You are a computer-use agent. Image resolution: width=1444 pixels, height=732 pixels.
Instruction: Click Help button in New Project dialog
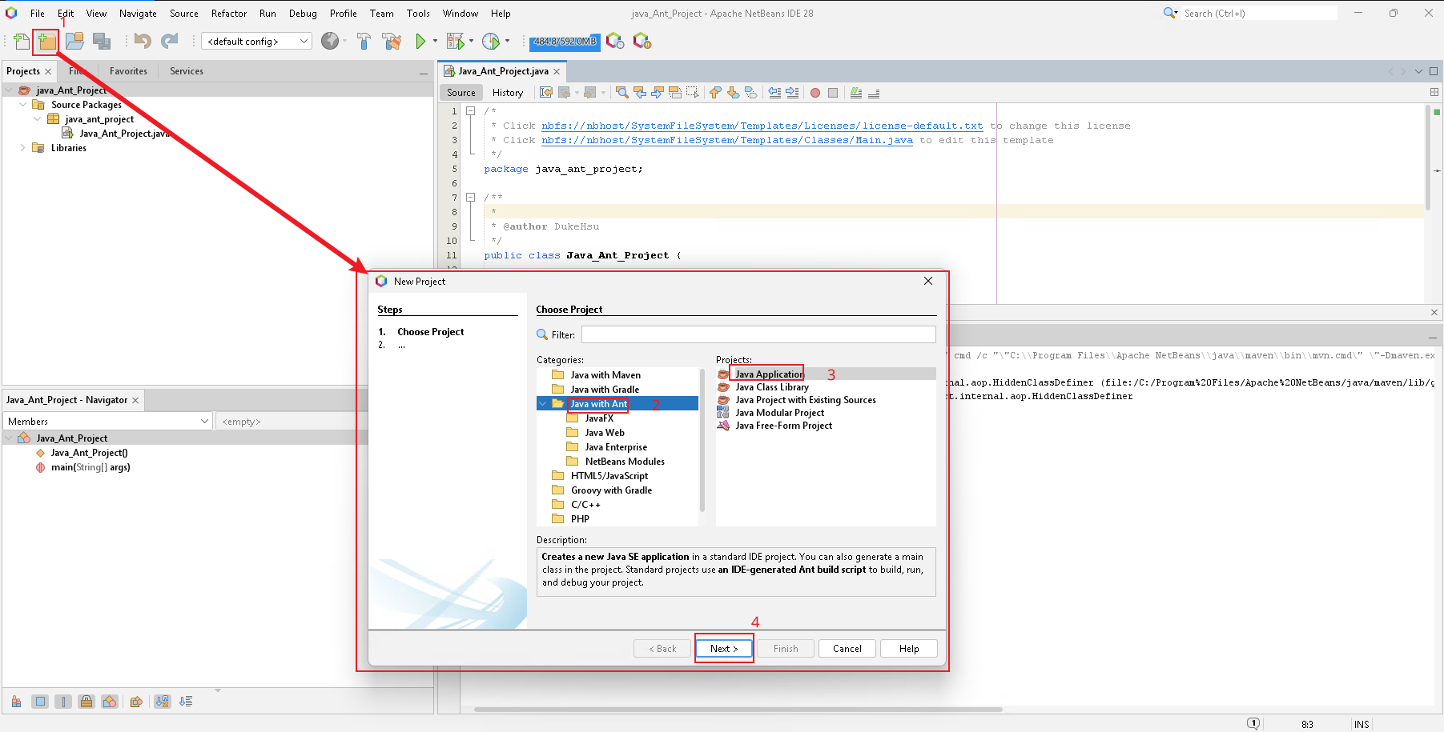909,649
